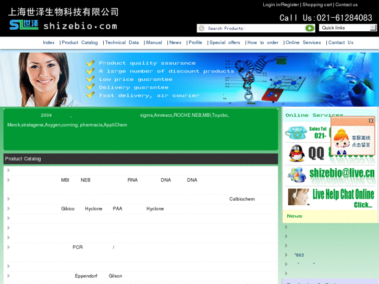Click the '863 news item
379x284 pixels.
click(x=299, y=255)
